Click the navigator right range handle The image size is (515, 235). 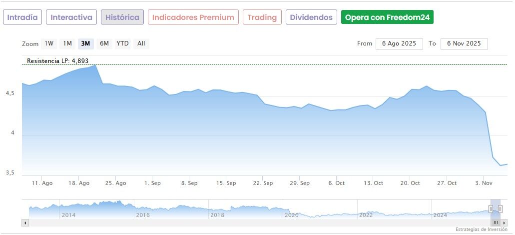click(x=500, y=209)
